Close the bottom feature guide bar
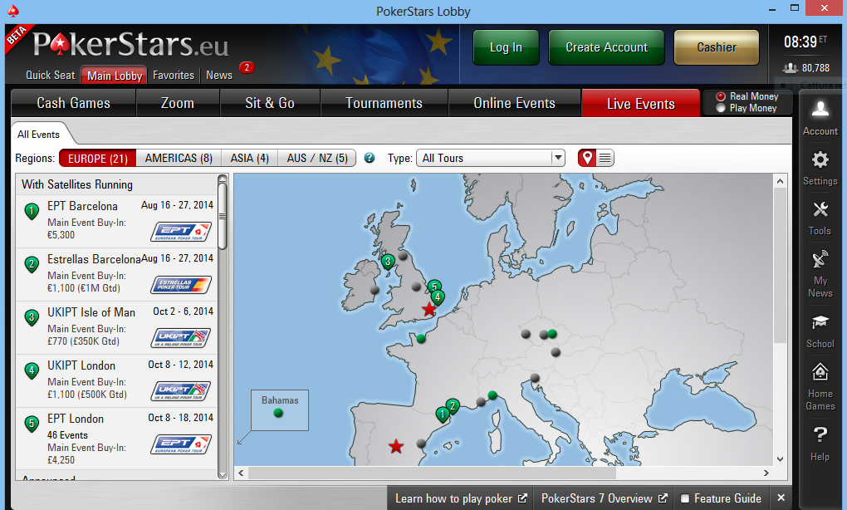 (x=781, y=498)
